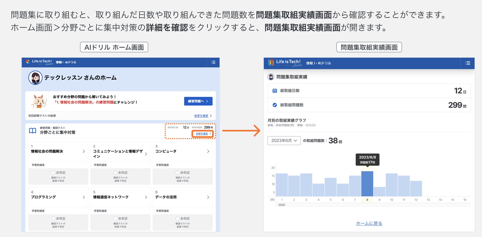Image resolution: width=482 pixels, height=237 pixels.
Task: Click the プログラミング card title
Action: pyautogui.click(x=43, y=197)
